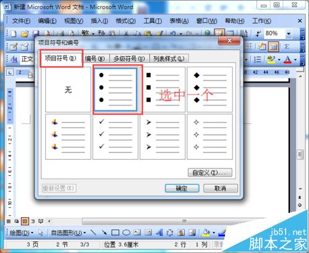Open the Font Color dropdown arrow
The width and height of the screenshot is (309, 253).
click(x=295, y=60)
